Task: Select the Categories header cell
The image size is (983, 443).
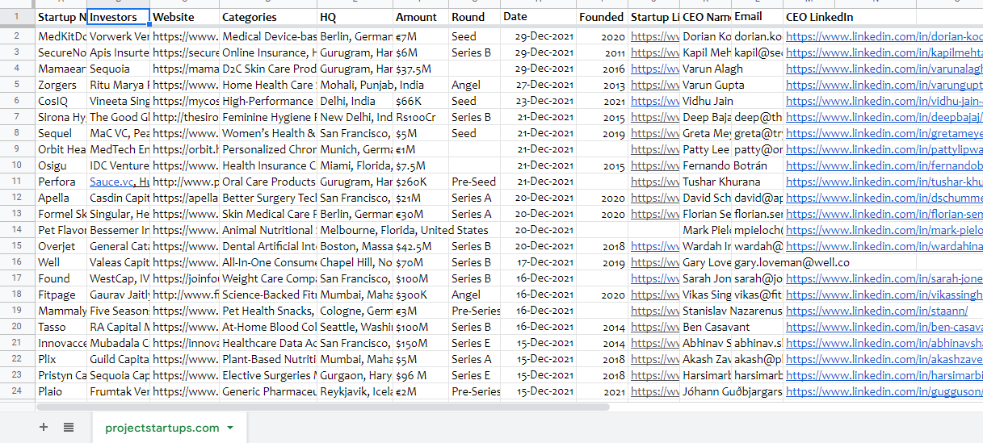Action: [x=268, y=17]
